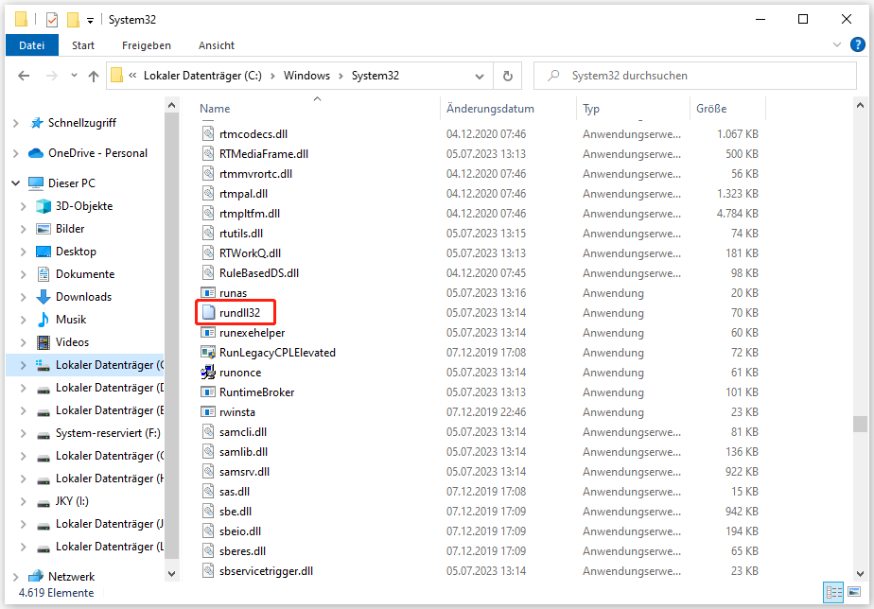Switch to details view layout
The image size is (874, 609).
pyautogui.click(x=833, y=592)
